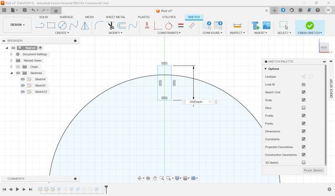This screenshot has height=196, width=335.
Task: Select the Trim scissors tool
Action: [x=110, y=26]
